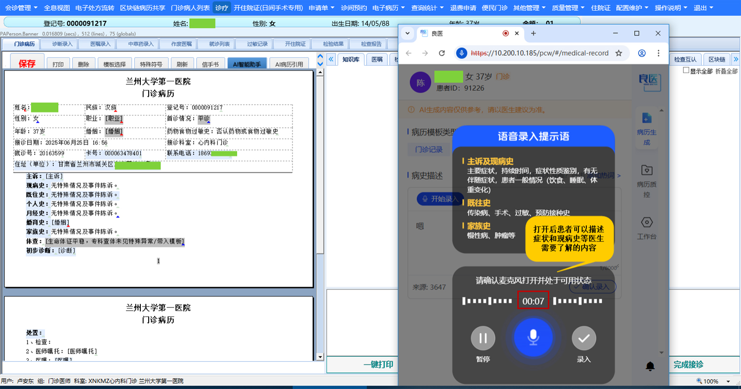
Task: Open the browser profile icon
Action: coord(642,53)
